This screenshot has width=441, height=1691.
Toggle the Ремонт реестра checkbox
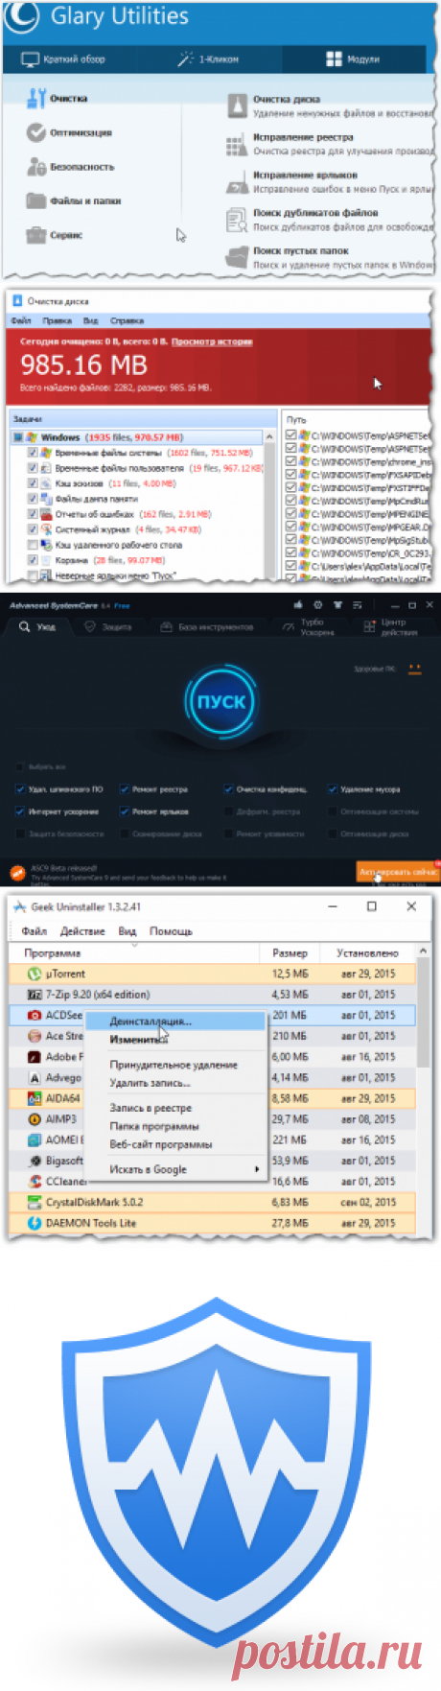(124, 789)
